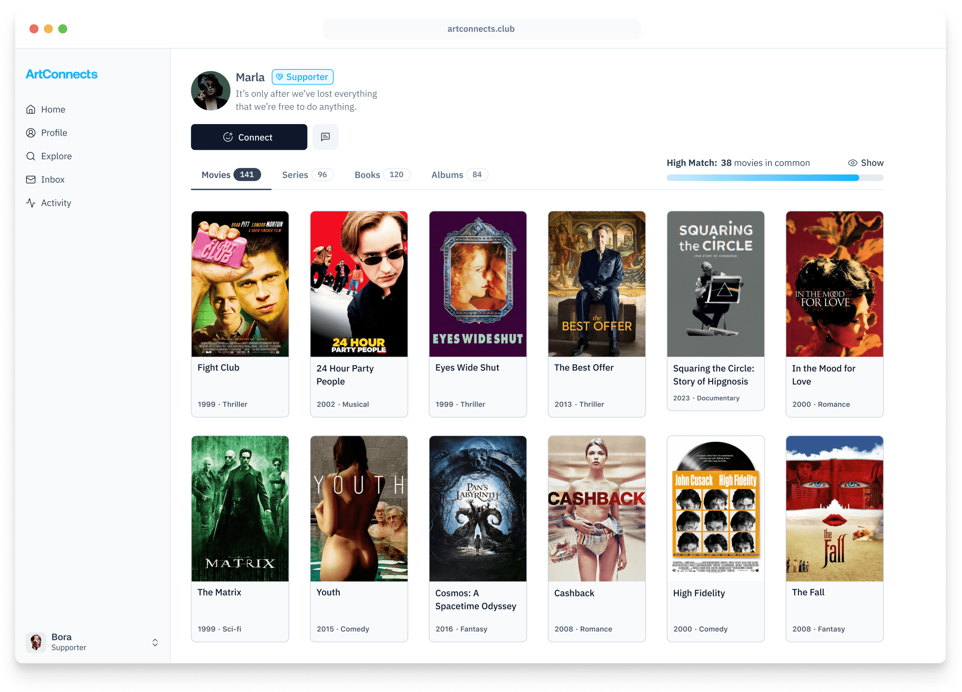Click the heart icon in Supporter badge
The image size is (962, 692).
pos(280,77)
